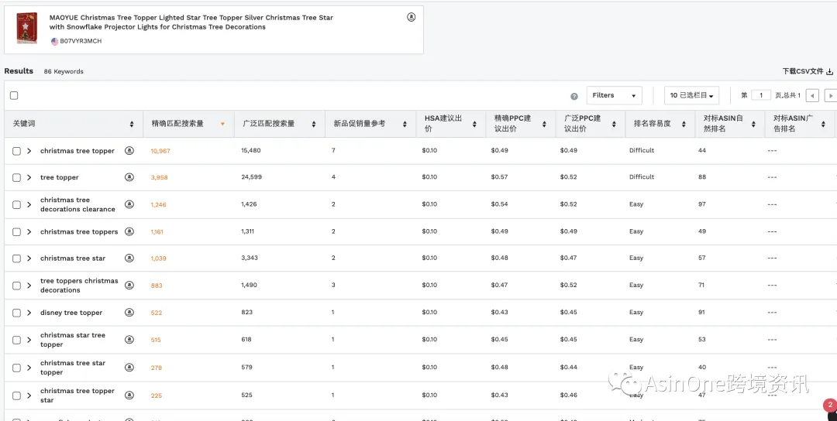Click icon beside christmas tree toppers keyword

[129, 231]
